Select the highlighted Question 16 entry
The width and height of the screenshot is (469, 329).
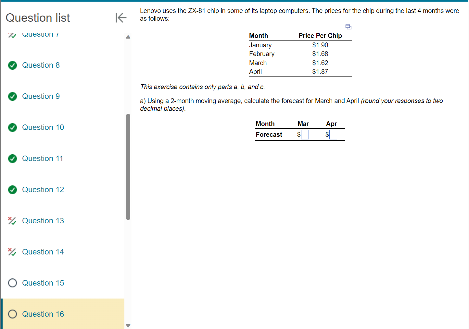(43, 314)
